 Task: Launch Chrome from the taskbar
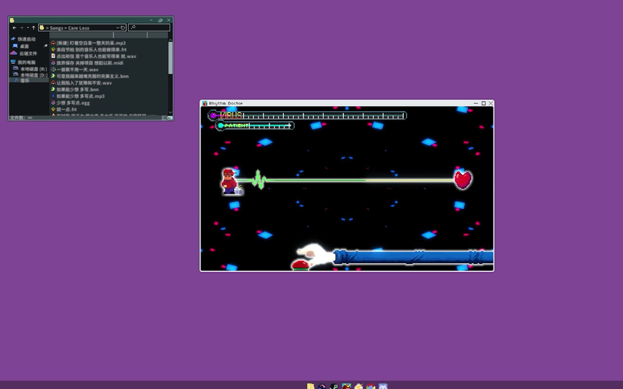coord(371,386)
